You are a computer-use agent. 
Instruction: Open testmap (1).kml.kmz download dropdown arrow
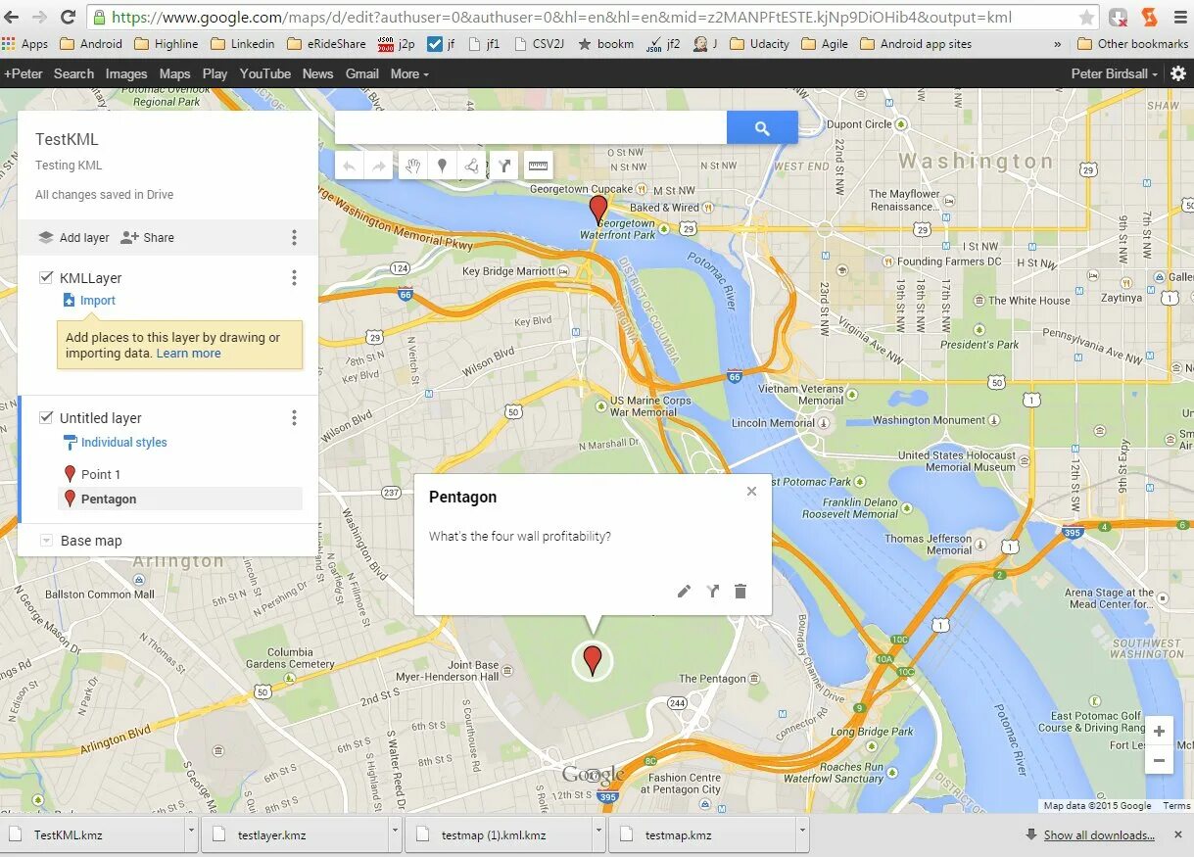(598, 835)
